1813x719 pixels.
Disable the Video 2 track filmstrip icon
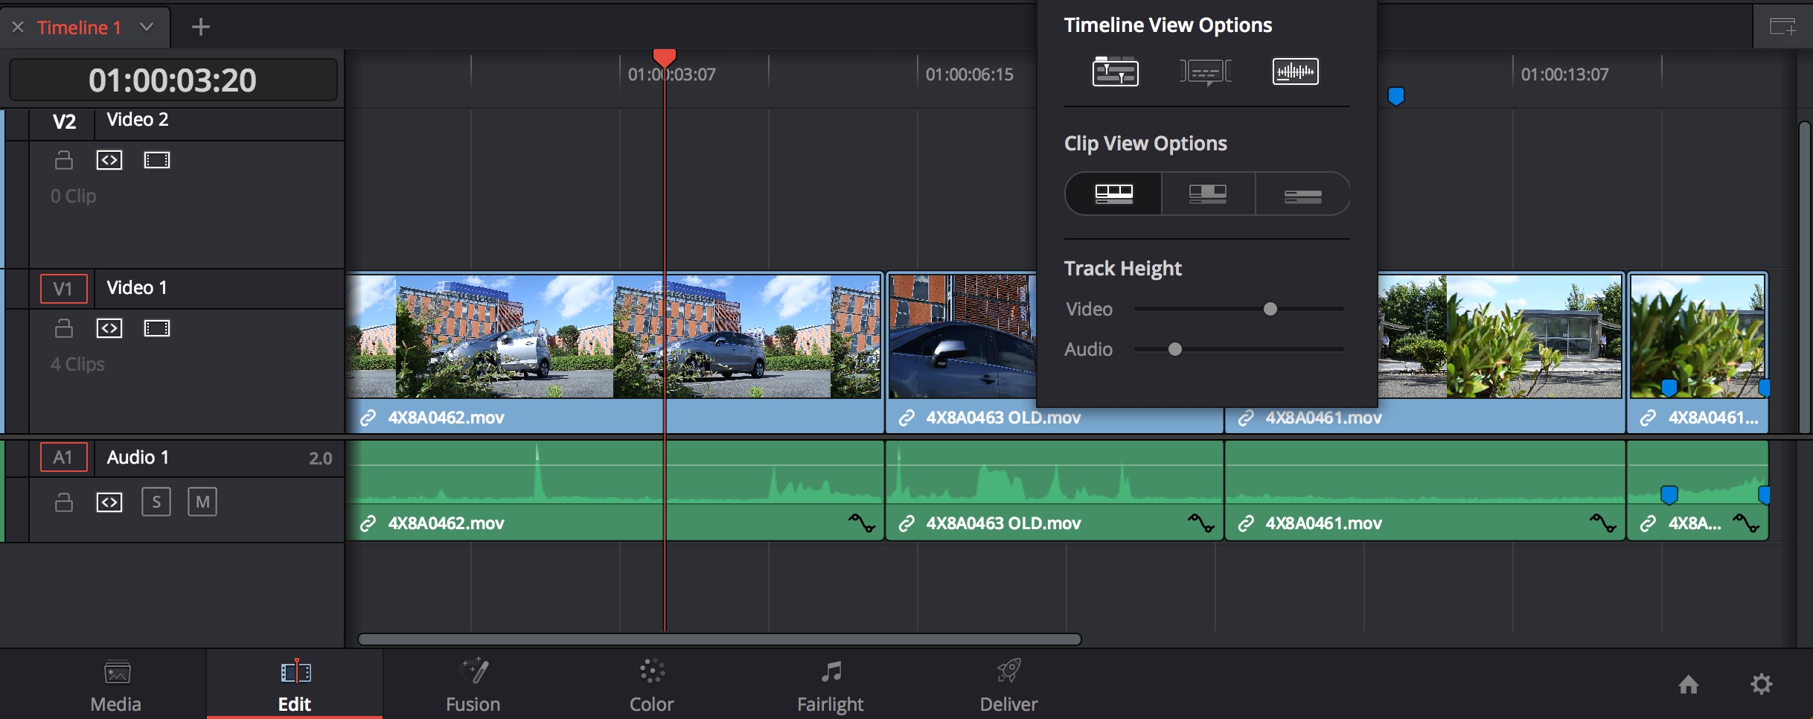pos(156,160)
